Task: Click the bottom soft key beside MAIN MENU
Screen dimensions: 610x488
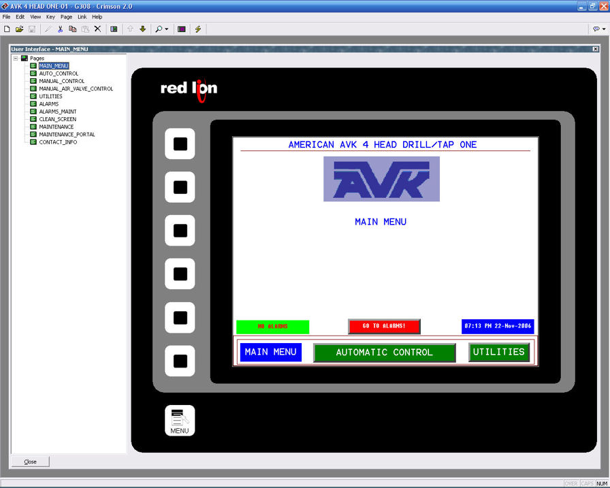Action: [180, 361]
